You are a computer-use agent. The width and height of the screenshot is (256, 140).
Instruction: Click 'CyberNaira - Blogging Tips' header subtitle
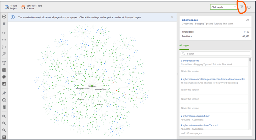(207, 24)
